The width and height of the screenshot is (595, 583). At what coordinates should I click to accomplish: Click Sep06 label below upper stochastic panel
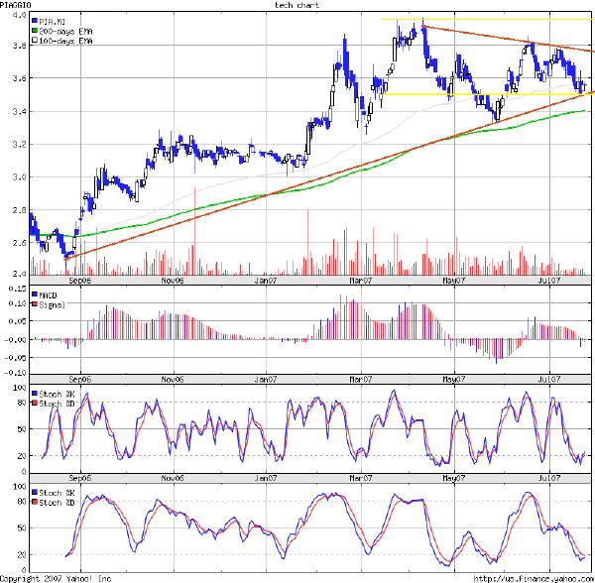tap(80, 478)
